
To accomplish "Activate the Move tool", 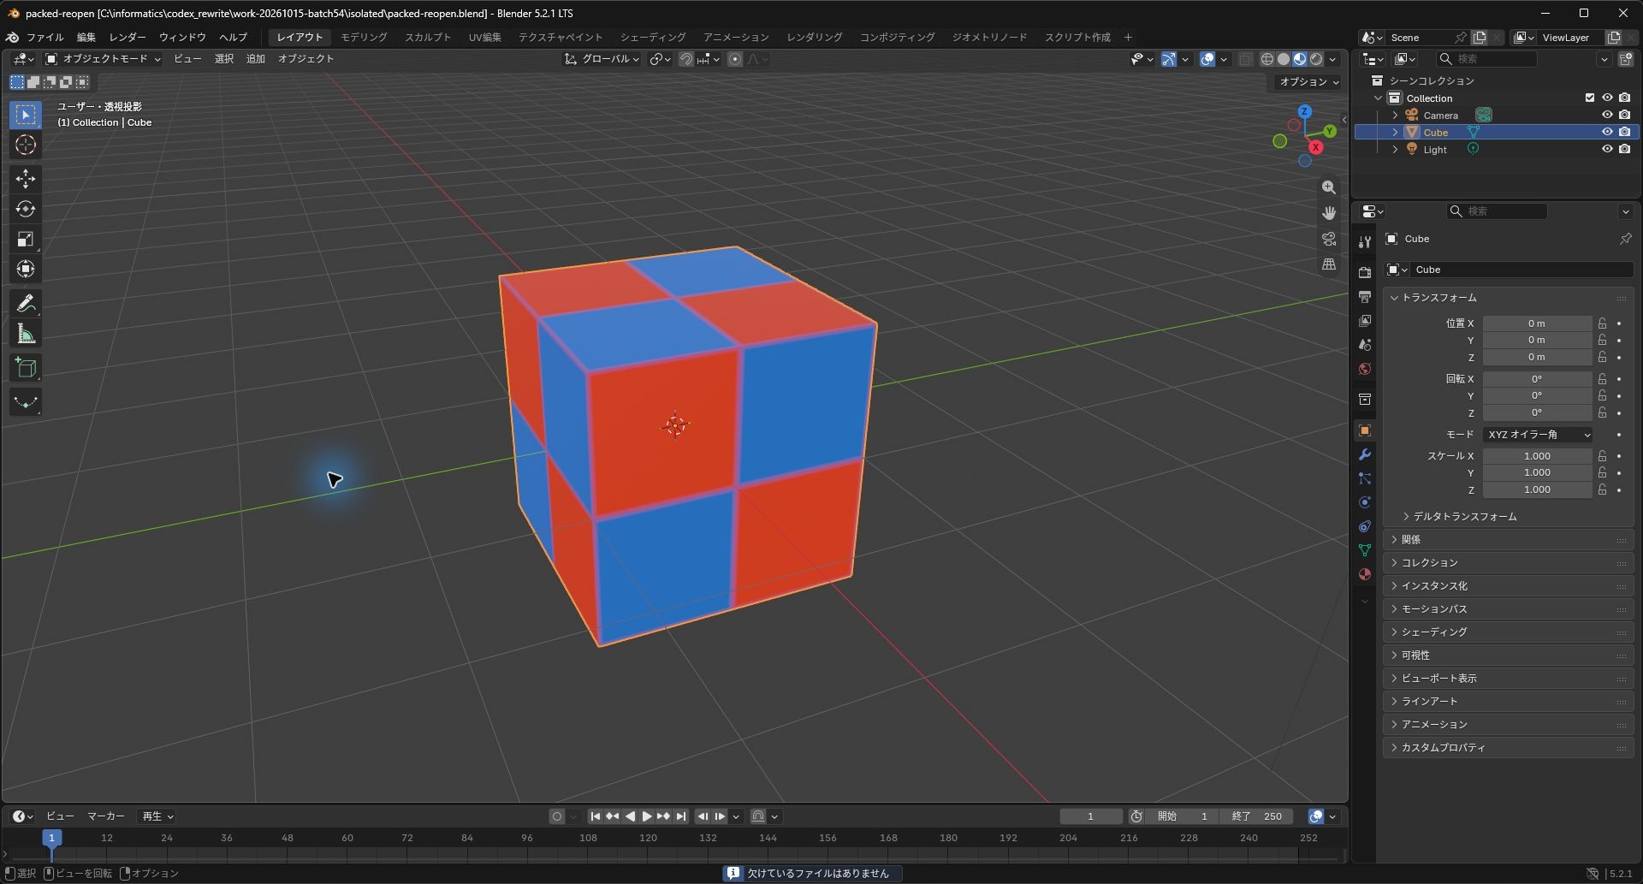I will (26, 178).
